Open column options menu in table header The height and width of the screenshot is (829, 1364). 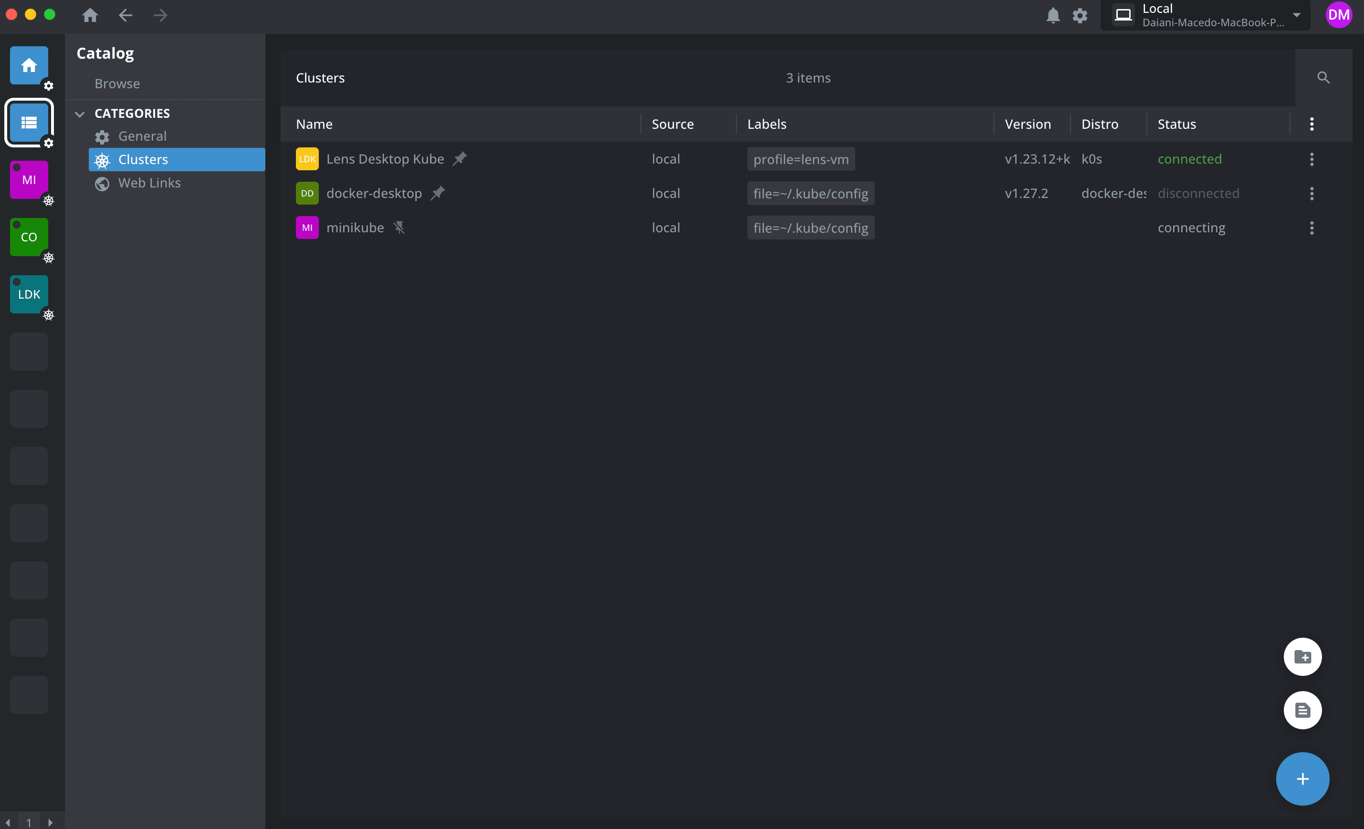coord(1312,124)
